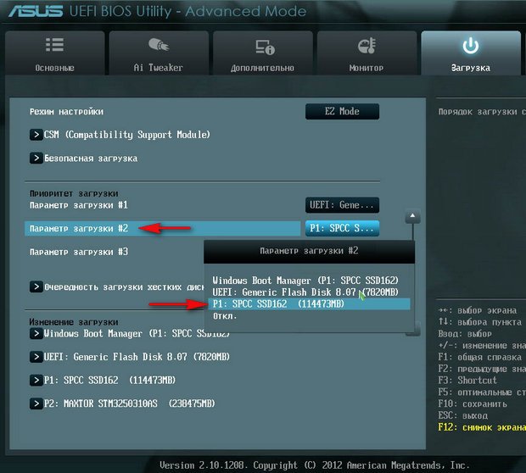
Task: Click the ESC: выход hint
Action: (x=462, y=415)
